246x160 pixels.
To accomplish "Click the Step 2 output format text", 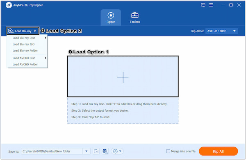I will 100,110.
